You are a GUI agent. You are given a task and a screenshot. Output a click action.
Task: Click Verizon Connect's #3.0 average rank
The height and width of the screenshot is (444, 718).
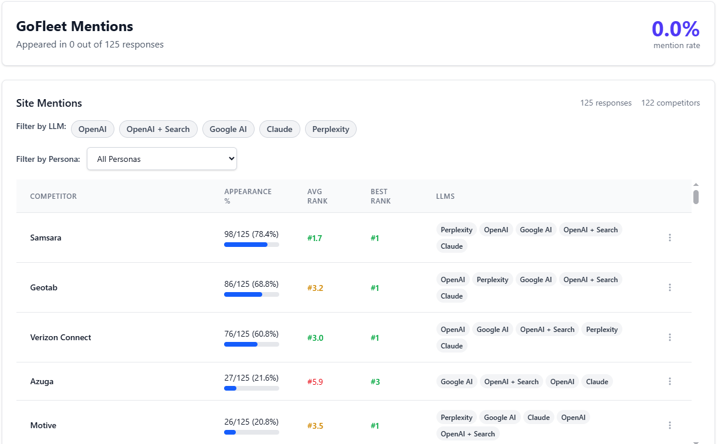click(315, 338)
